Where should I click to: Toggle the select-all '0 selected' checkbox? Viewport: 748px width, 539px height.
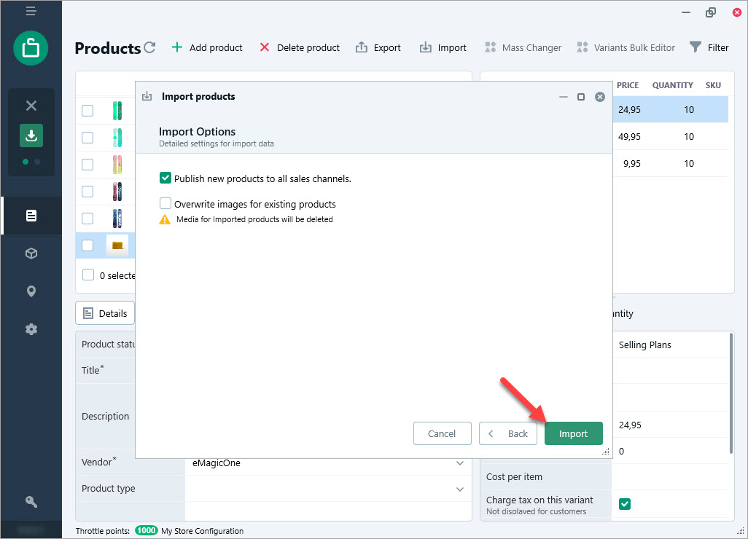click(88, 275)
